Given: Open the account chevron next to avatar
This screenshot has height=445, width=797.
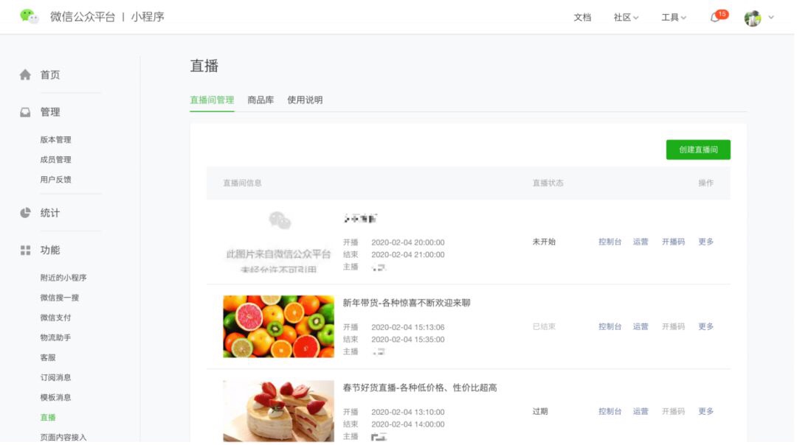Looking at the screenshot, I should tap(770, 17).
